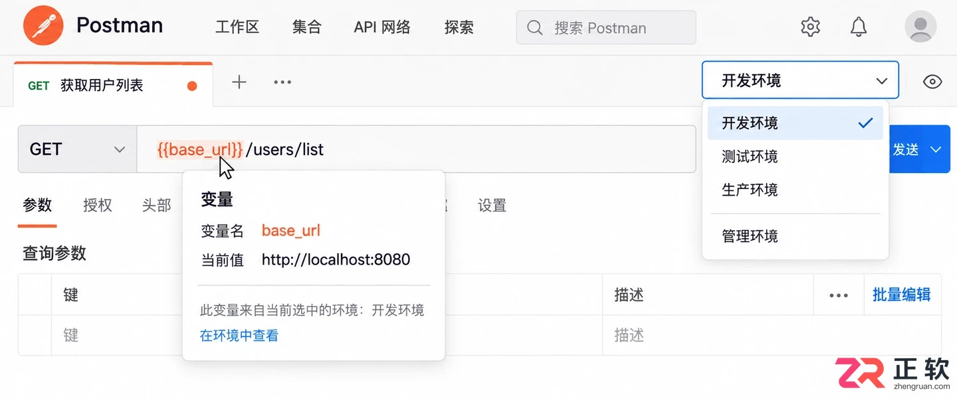Focus the 搜索 Postman search box
The height and width of the screenshot is (398, 957).
(606, 28)
